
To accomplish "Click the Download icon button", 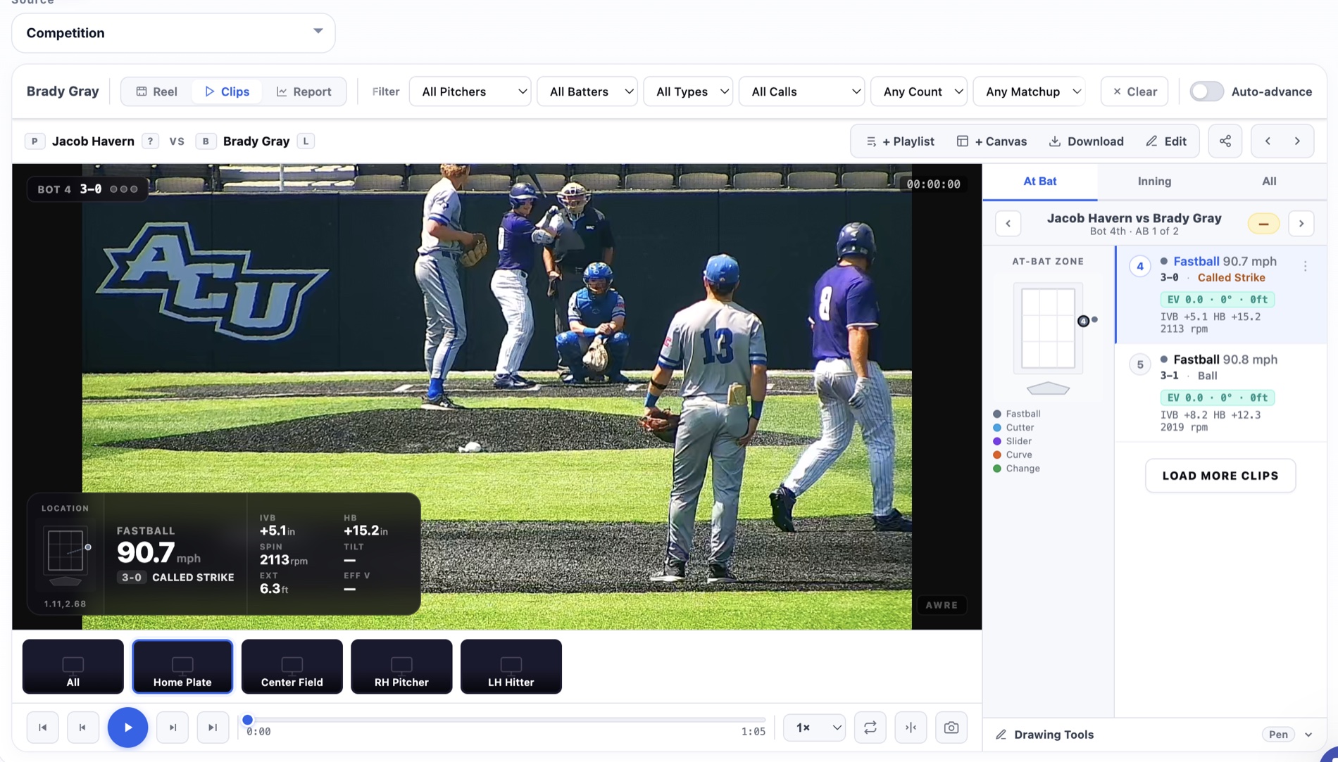I will click(1086, 141).
